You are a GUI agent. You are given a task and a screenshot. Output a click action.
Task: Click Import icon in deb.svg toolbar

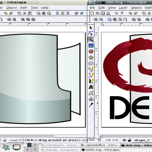pyautogui.click(x=116, y=13)
